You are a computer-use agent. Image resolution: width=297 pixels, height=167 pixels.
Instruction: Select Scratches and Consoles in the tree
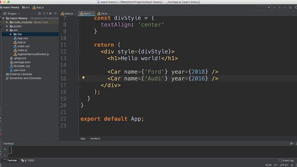pyautogui.click(x=25, y=78)
